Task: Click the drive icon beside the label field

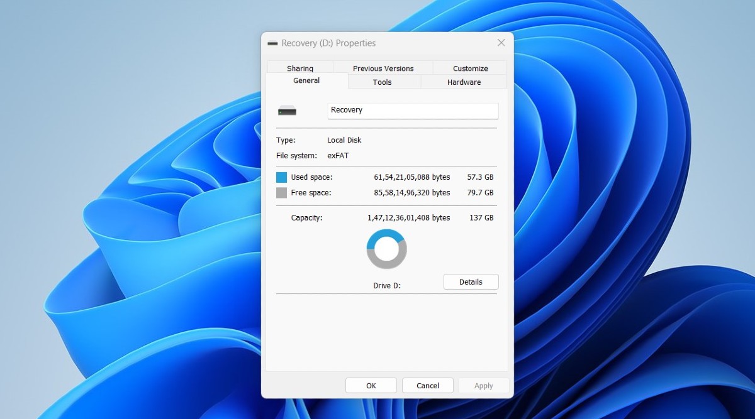Action: 288,110
